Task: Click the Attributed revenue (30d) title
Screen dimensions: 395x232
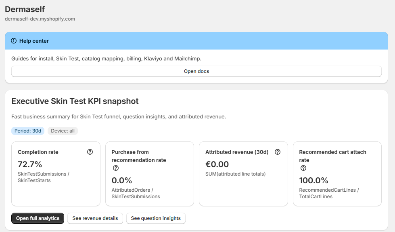Action: (x=237, y=152)
